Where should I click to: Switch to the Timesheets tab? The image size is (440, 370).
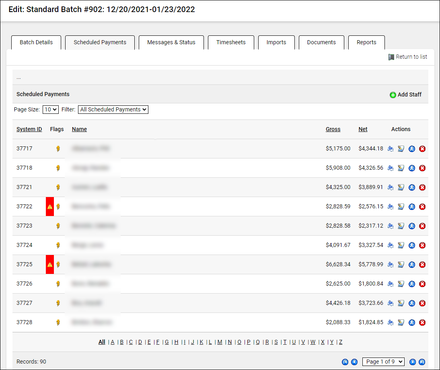click(231, 42)
